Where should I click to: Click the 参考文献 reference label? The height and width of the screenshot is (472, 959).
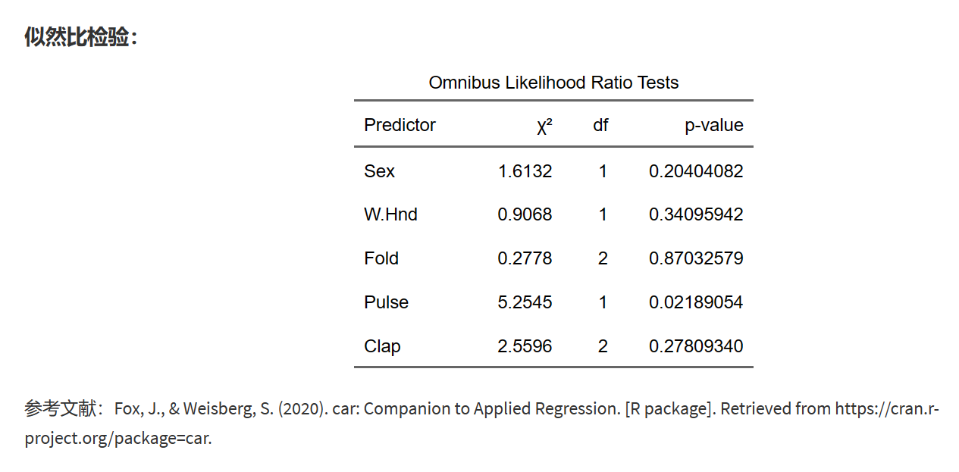coord(61,409)
